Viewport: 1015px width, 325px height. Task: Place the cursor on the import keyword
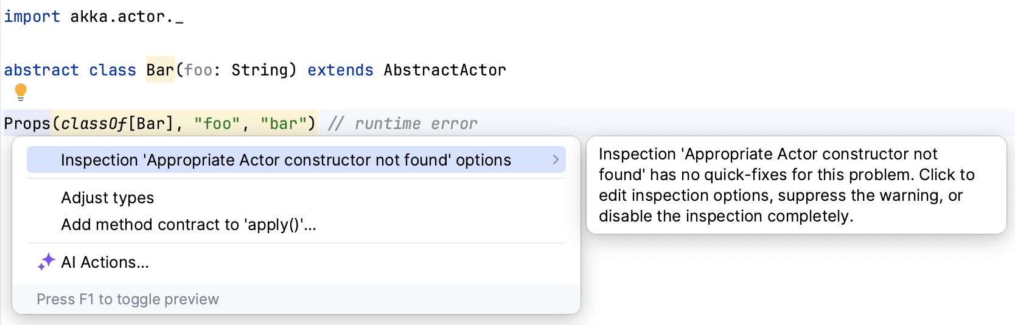click(32, 16)
